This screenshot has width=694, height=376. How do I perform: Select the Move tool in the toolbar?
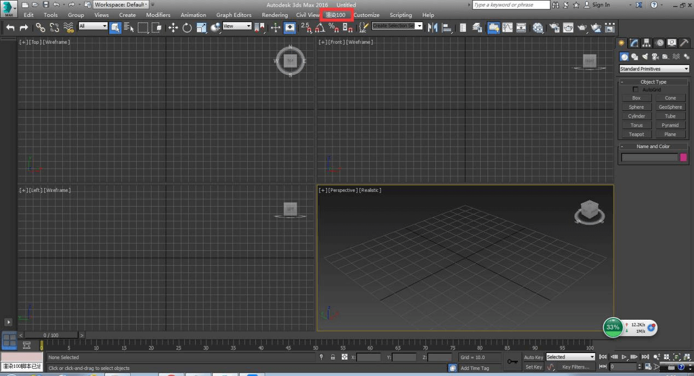[173, 28]
